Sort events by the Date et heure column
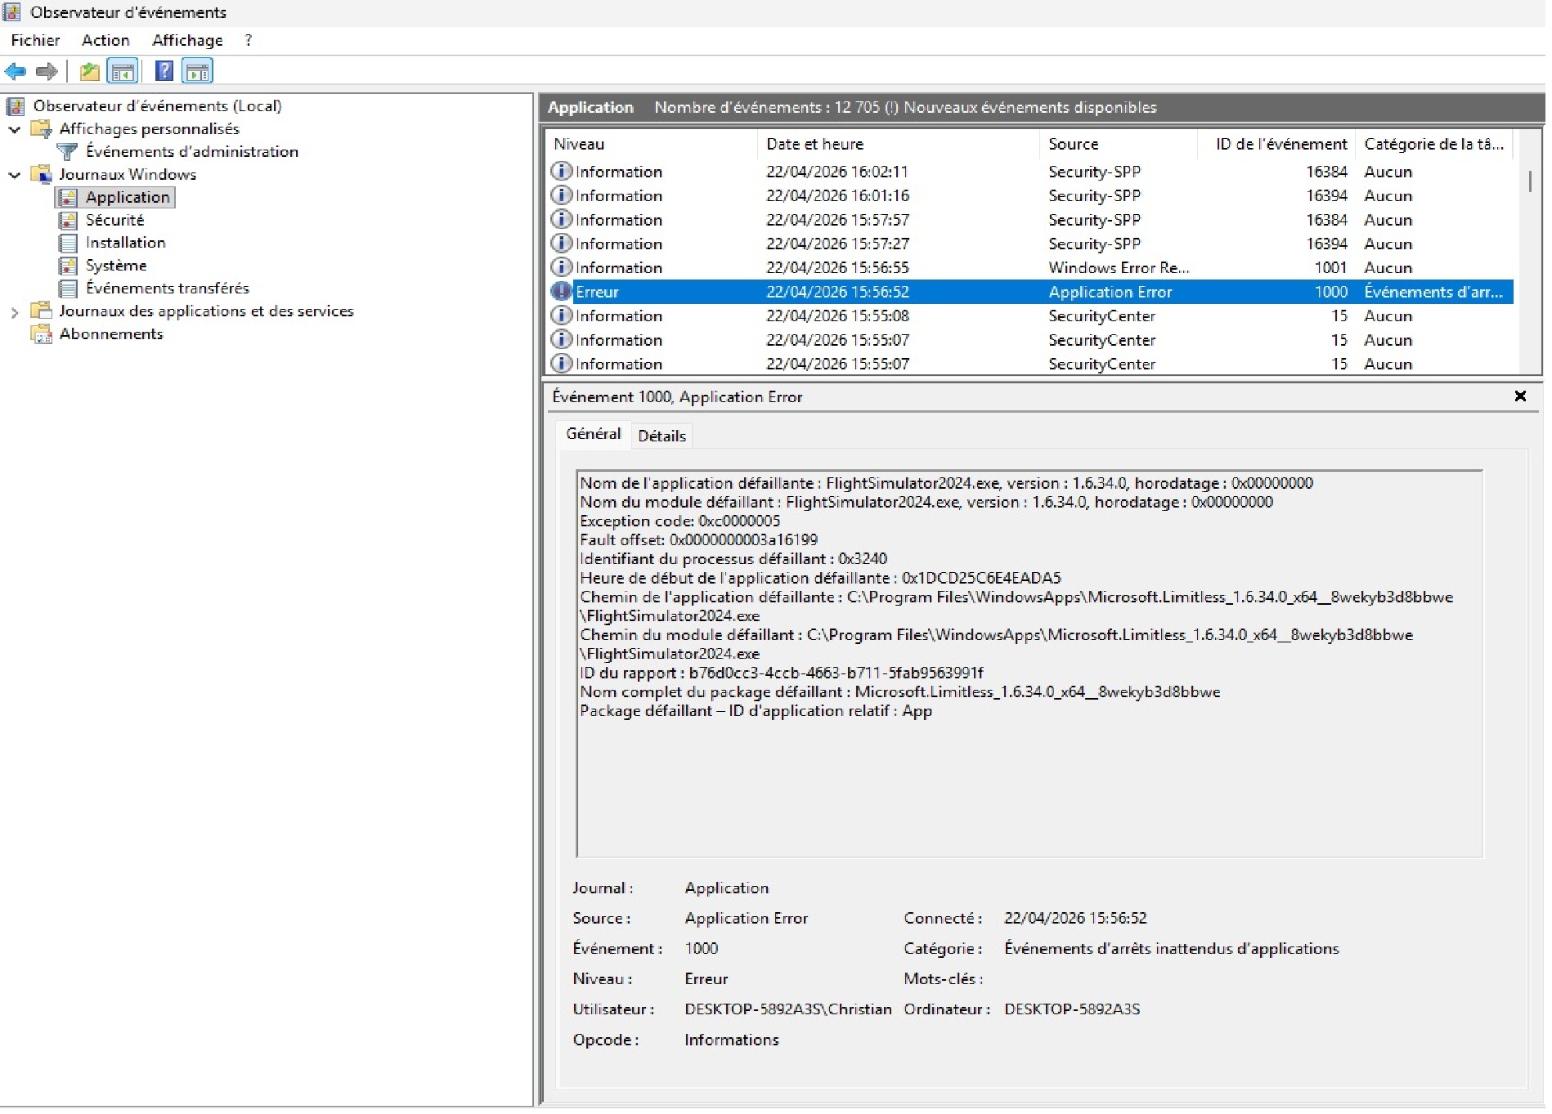The height and width of the screenshot is (1114, 1552). (x=816, y=145)
